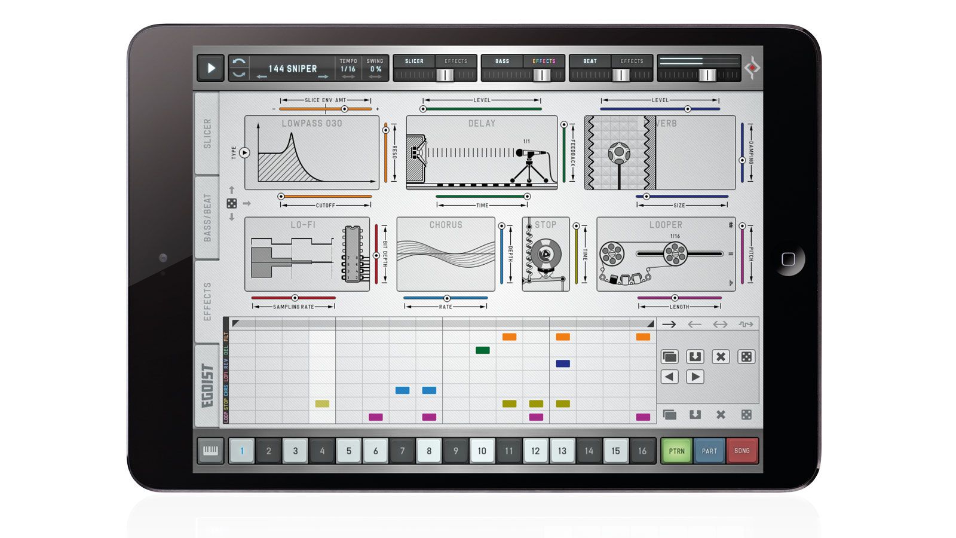The image size is (956, 538).
Task: Click the dice randomizer beside the Slicer panel
Action: click(232, 203)
